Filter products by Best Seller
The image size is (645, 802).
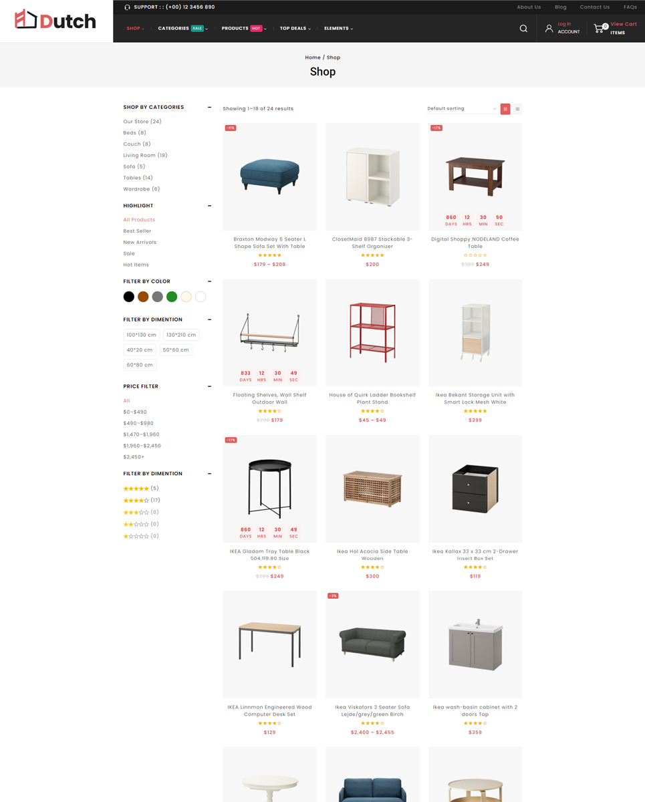click(x=137, y=231)
